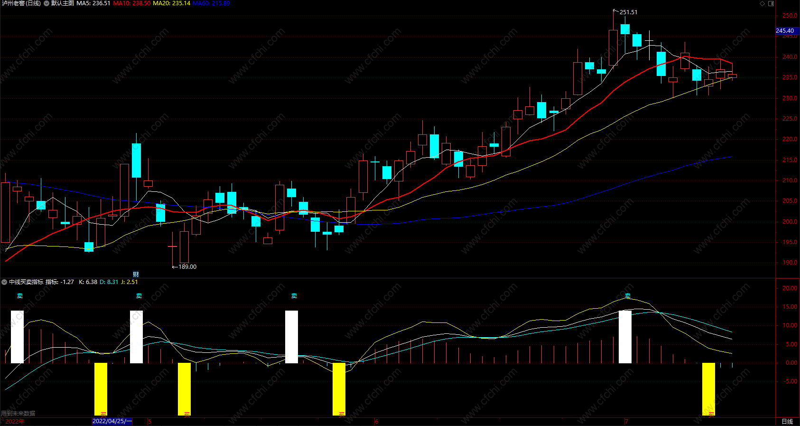
Task: Click the 财 financial marker icon
Action: tap(136, 274)
